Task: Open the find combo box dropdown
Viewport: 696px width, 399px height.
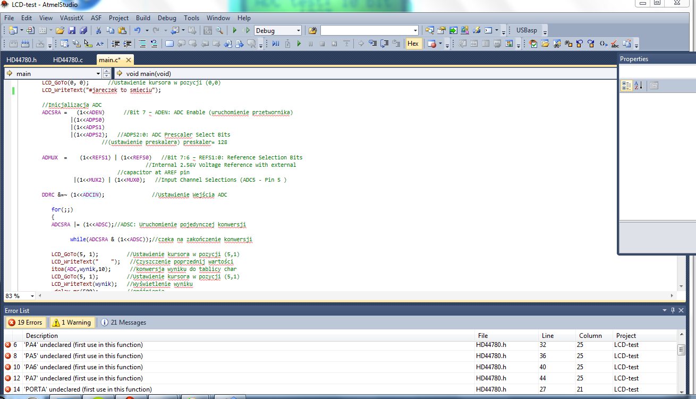Action: point(414,30)
